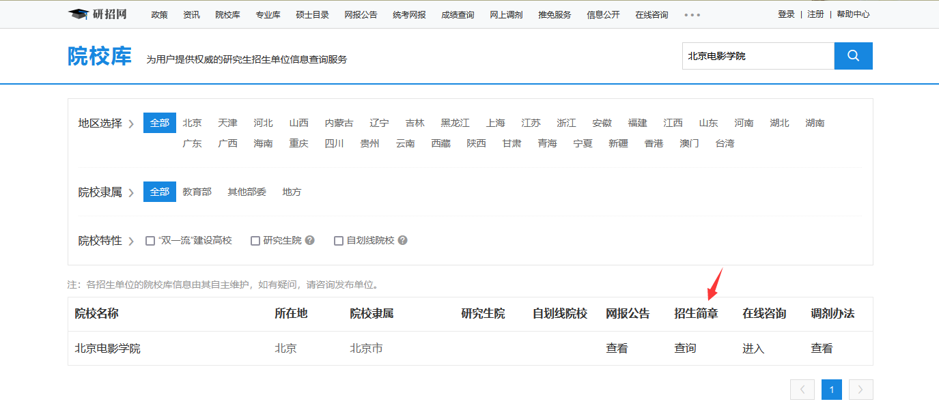Screen dimensions: 939x408
Task: Filter affiliation by 教育部
Action: 197,192
